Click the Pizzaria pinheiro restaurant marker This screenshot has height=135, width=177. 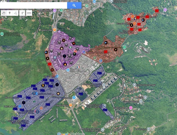click(134, 23)
